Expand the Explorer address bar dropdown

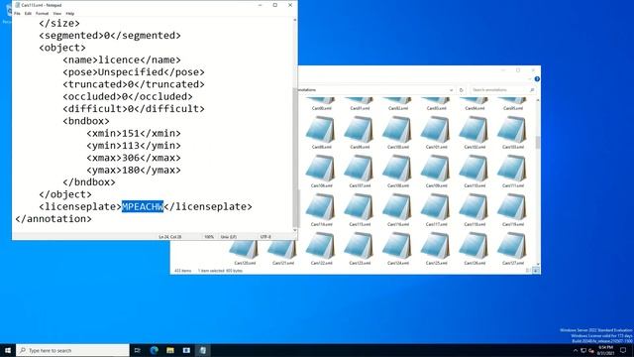click(451, 90)
